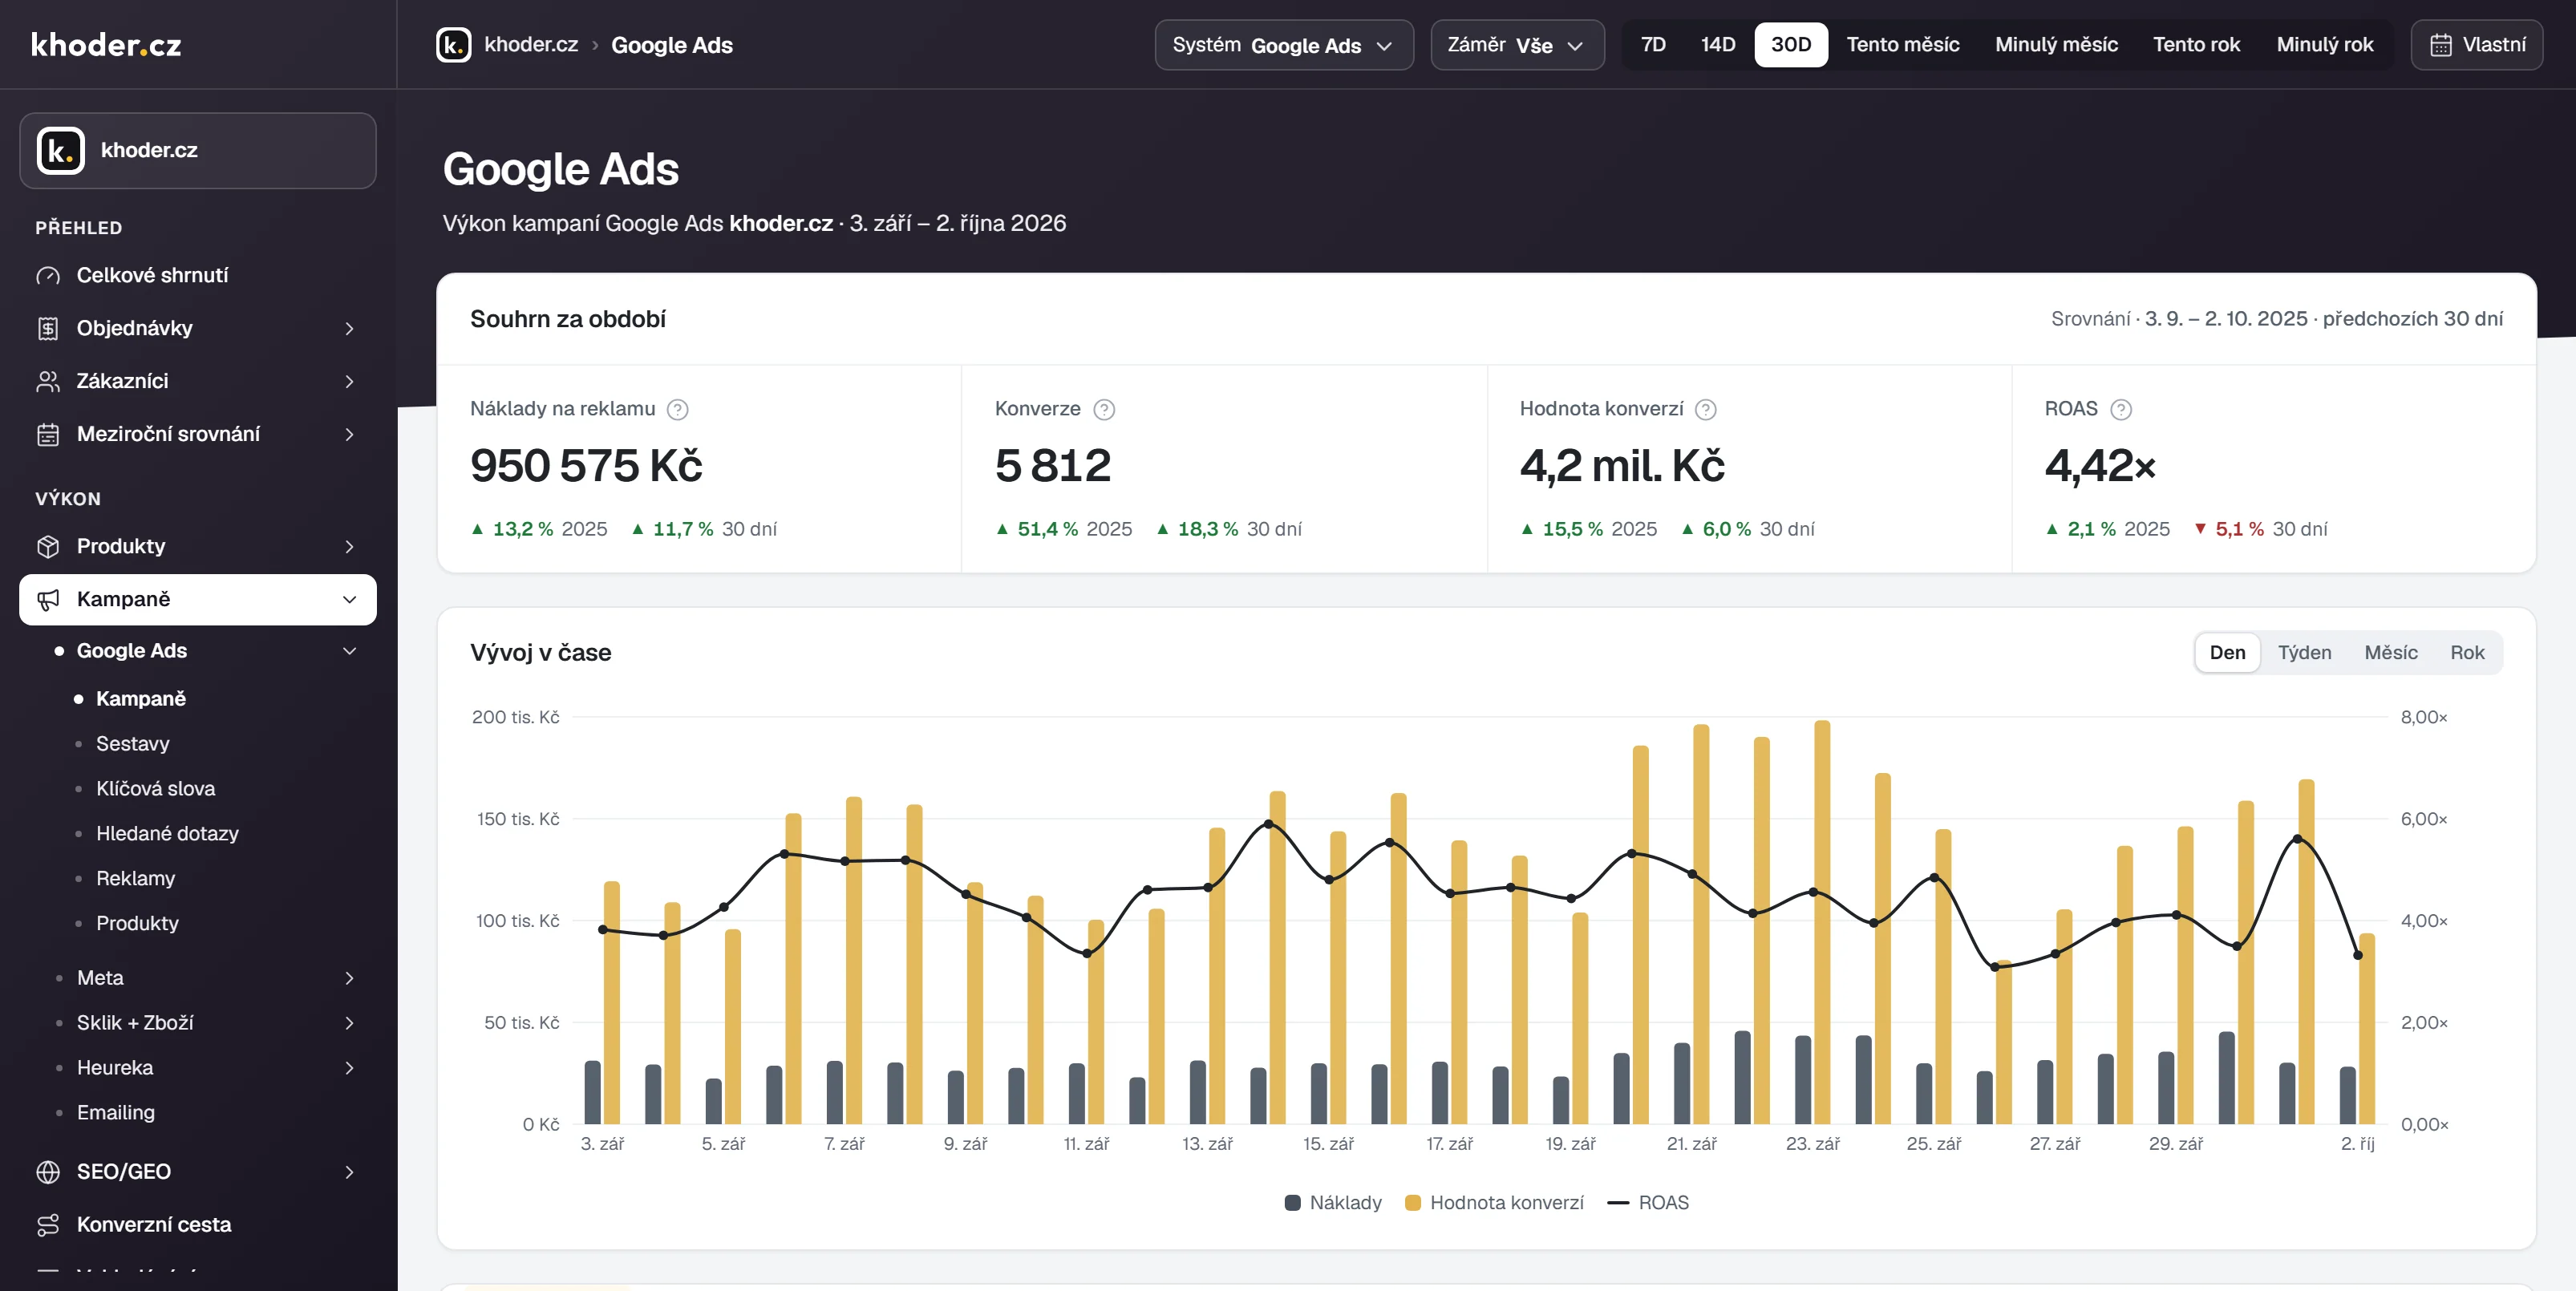Click the SEO/GEO globe icon
The image size is (2576, 1291).
(x=48, y=1171)
